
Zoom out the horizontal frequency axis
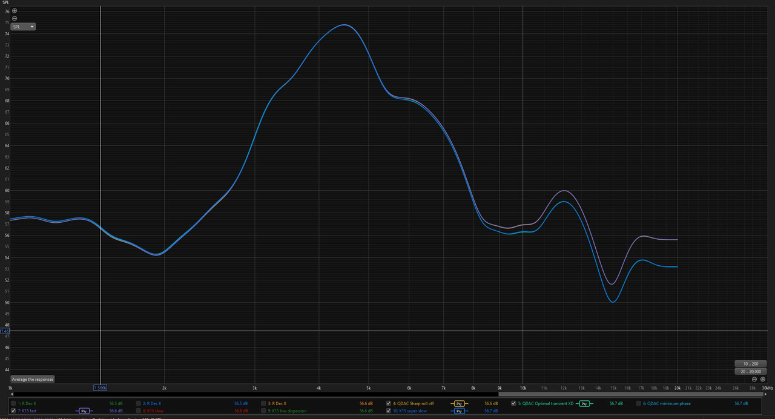[754, 379]
